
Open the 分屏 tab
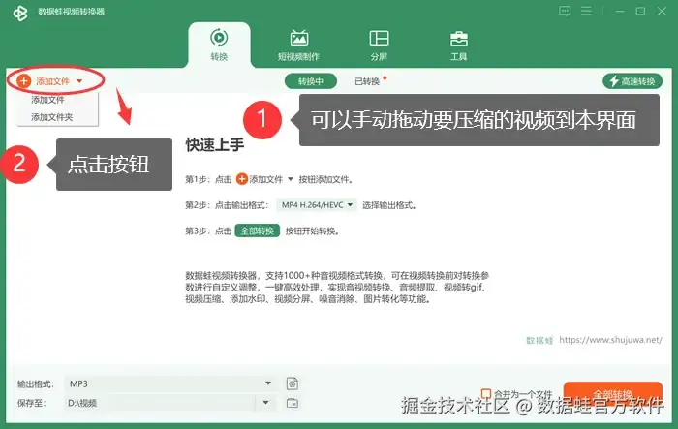(379, 45)
